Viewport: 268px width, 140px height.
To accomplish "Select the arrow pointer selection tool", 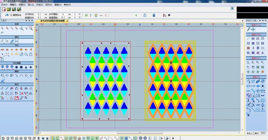I will tap(2, 28).
